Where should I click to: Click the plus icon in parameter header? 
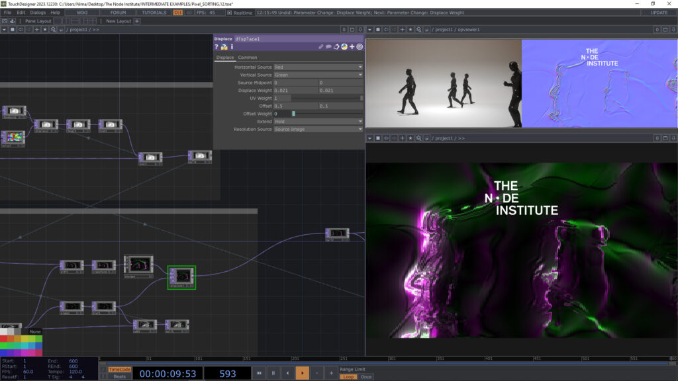[x=352, y=47]
